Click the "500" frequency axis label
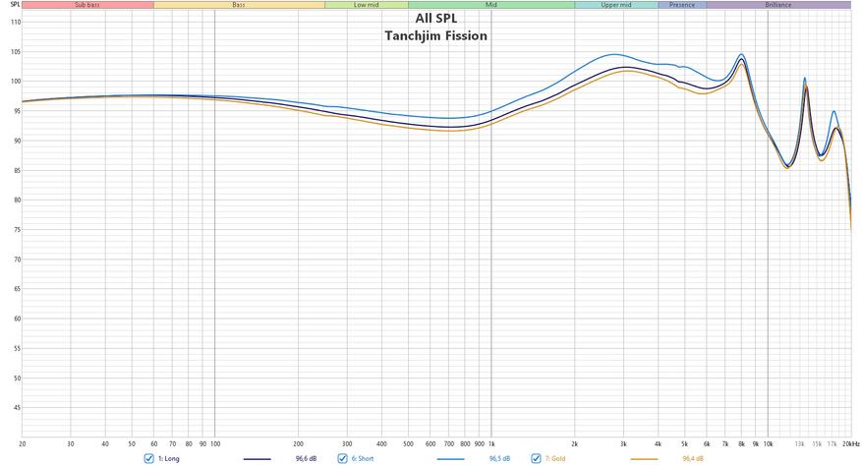 click(409, 444)
